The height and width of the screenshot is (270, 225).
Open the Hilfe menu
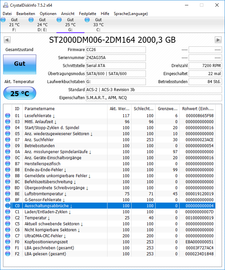pyautogui.click(x=105, y=14)
